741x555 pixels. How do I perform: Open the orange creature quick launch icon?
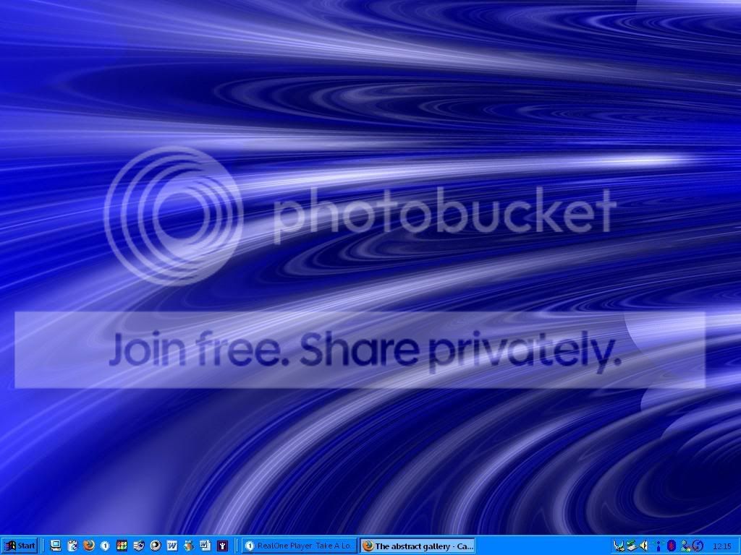coord(189,546)
